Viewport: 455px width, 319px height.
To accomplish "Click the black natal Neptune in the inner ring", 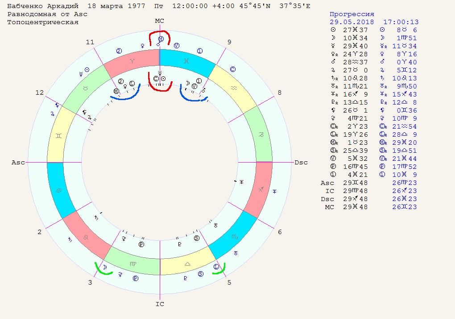I will click(241, 182).
